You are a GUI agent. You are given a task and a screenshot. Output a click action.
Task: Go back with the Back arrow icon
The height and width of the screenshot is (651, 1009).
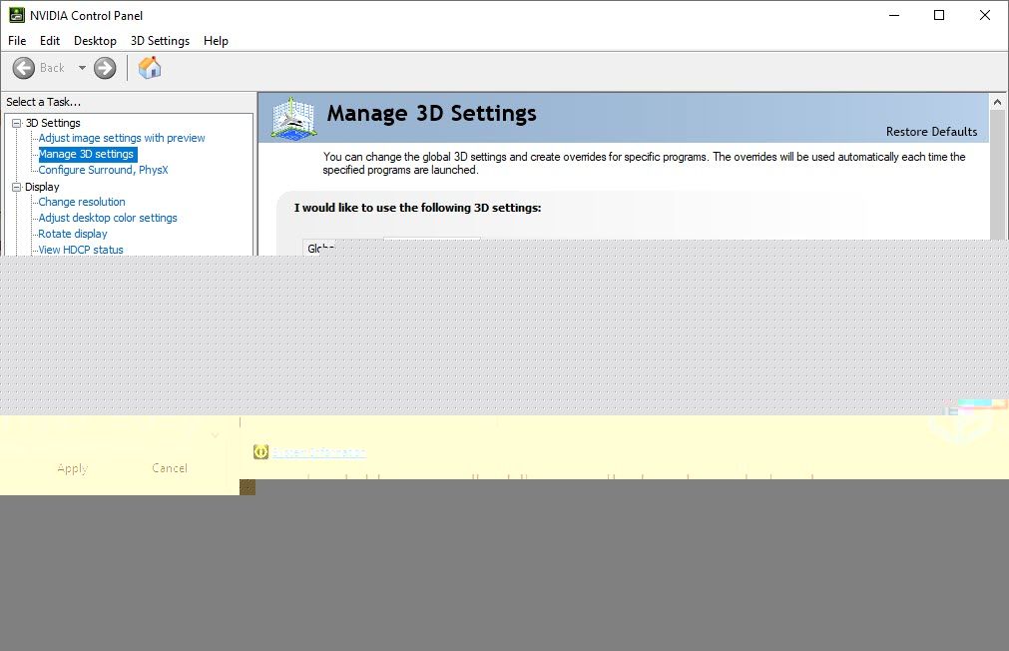24,68
